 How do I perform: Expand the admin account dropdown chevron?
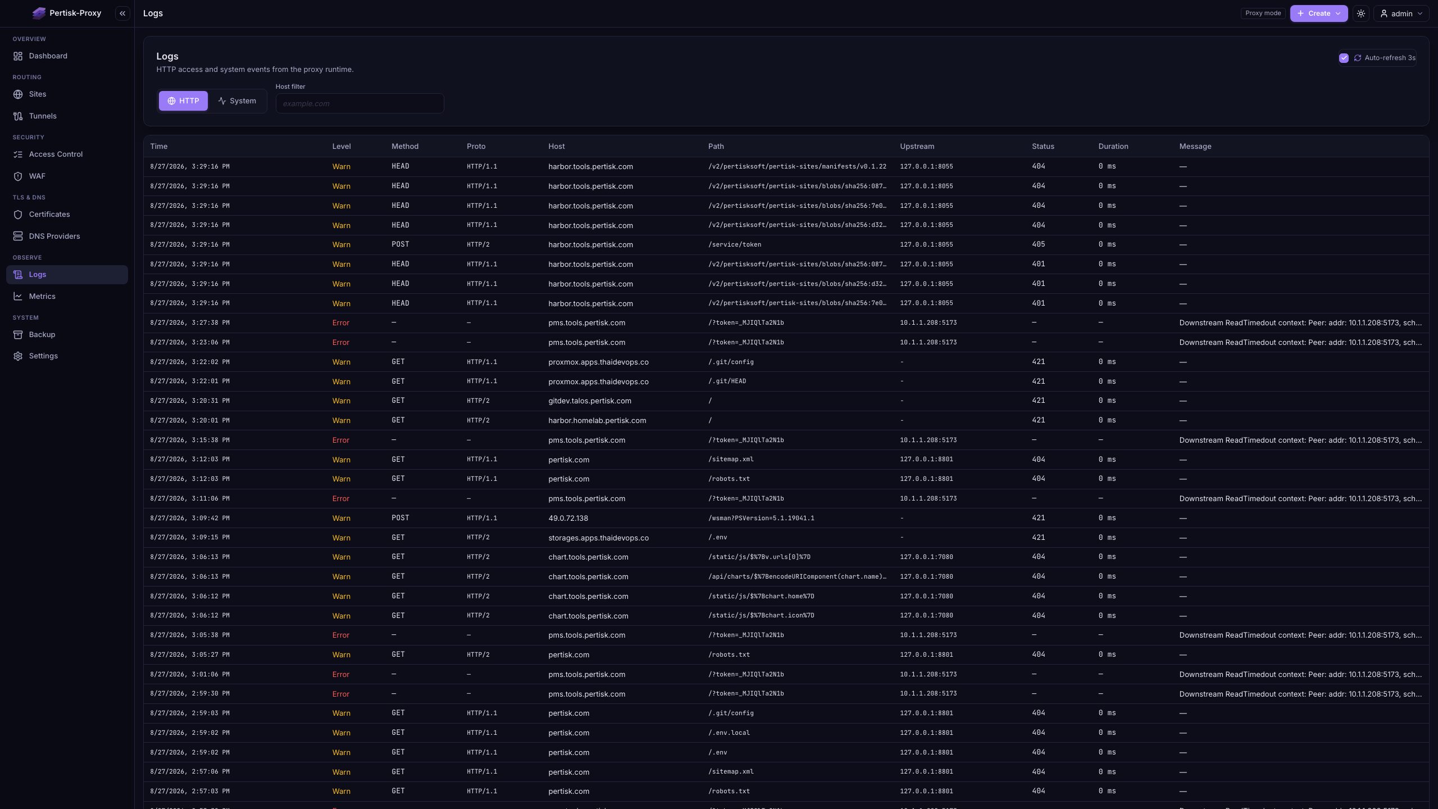point(1420,13)
